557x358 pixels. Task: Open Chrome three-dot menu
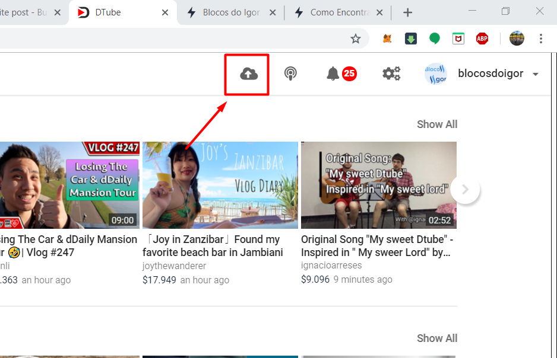[x=541, y=39]
